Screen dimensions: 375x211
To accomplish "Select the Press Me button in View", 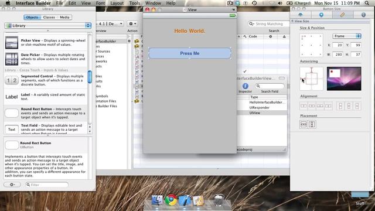I will tap(190, 53).
